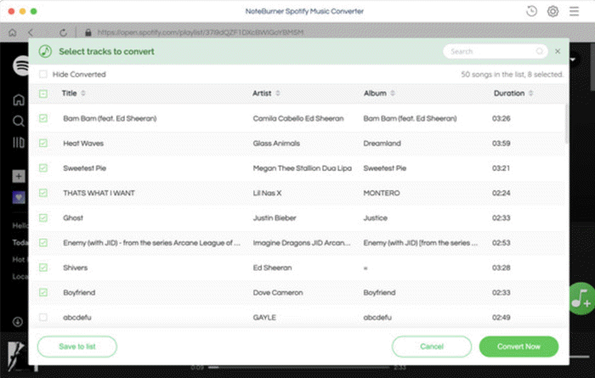
Task: Create playlist with plus icon
Action: coord(19,177)
